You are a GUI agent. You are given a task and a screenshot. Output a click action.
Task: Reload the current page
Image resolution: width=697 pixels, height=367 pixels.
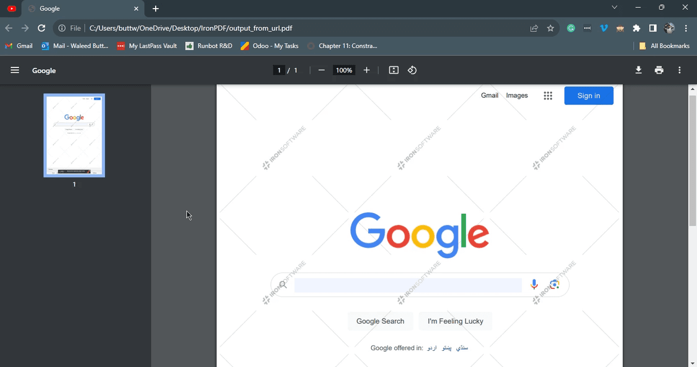[x=41, y=28]
